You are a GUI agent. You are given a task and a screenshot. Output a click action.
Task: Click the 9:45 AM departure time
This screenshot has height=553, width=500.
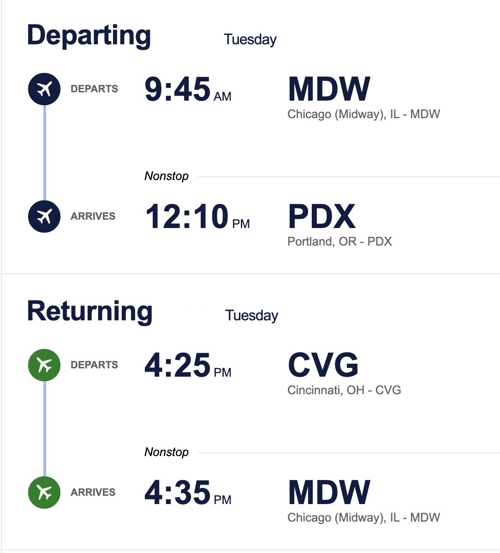188,90
